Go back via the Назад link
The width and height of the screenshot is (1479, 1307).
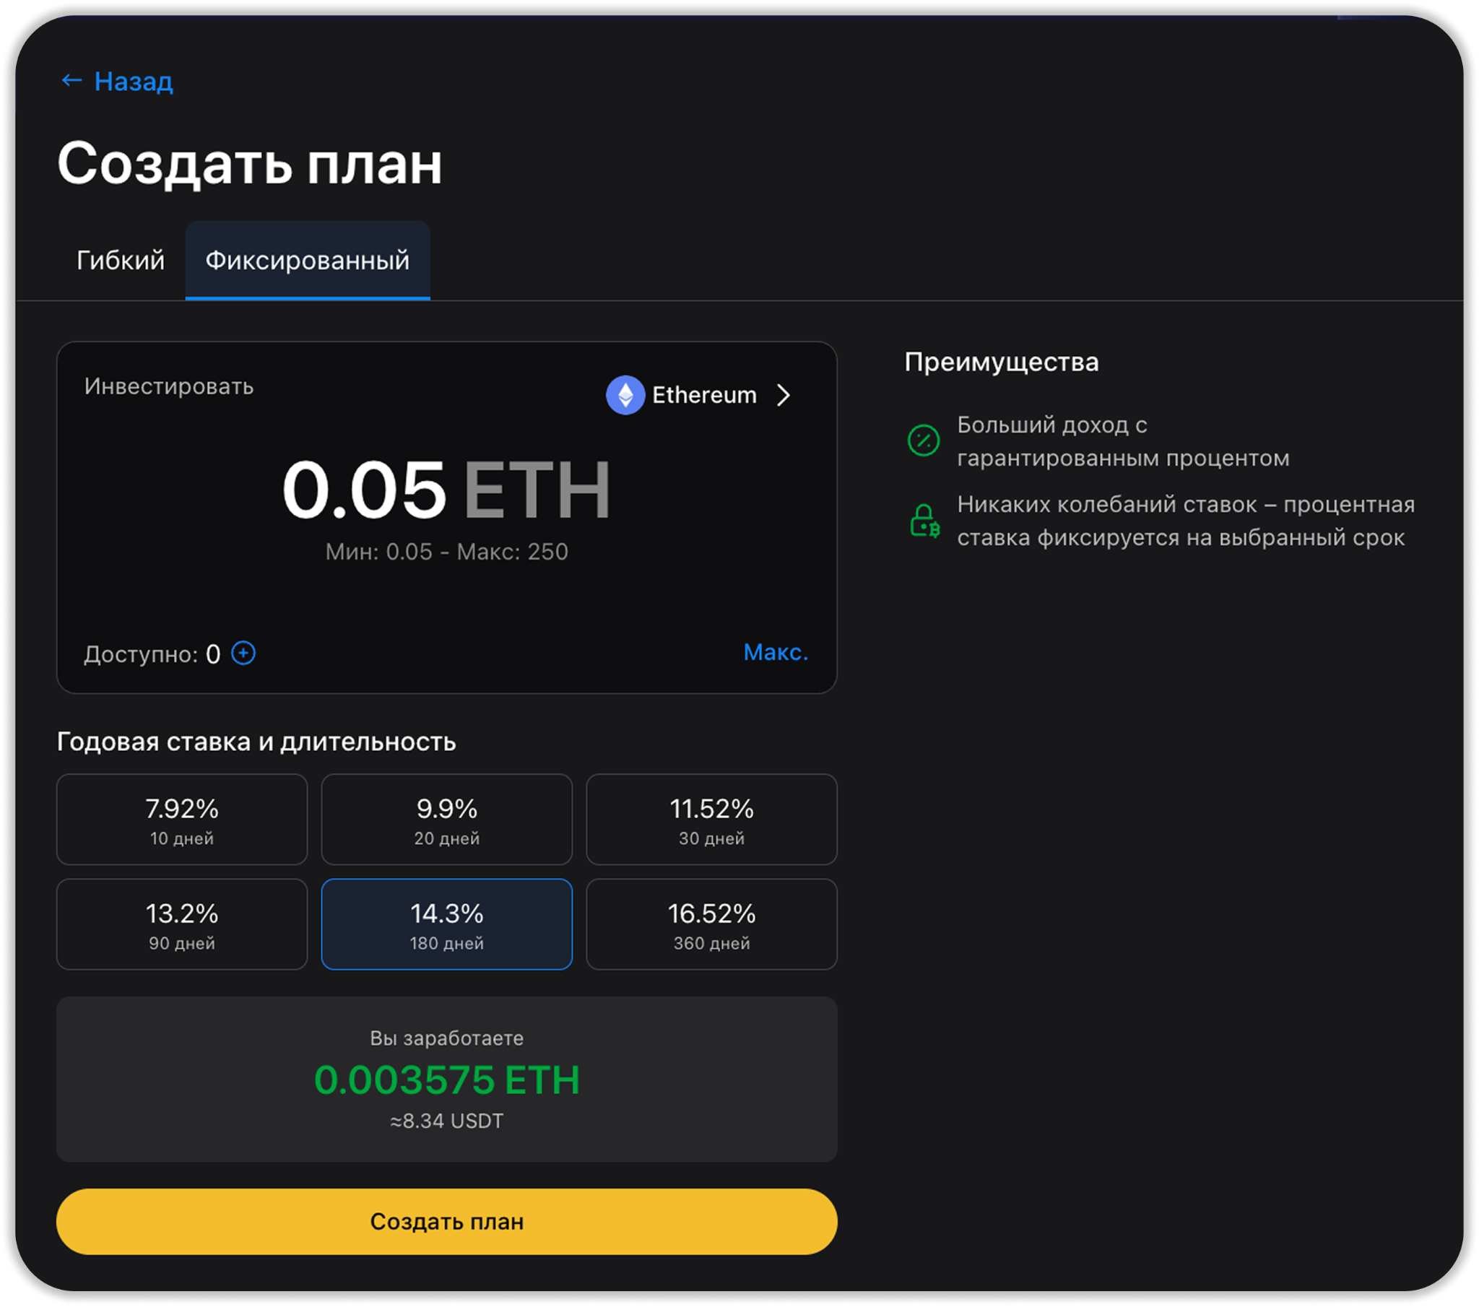click(x=134, y=81)
